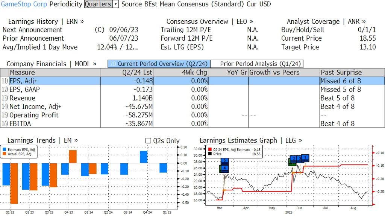Click the blue marker labeled 1 on the graph
Viewport: 385px width, 216px height.
(x=305, y=158)
